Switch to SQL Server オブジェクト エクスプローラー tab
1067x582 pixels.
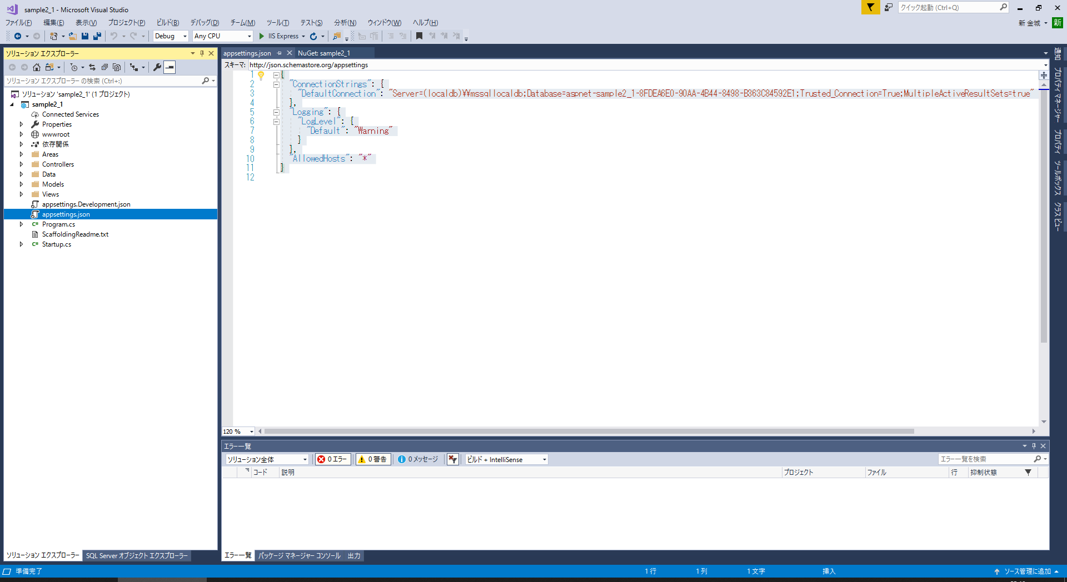coord(137,555)
